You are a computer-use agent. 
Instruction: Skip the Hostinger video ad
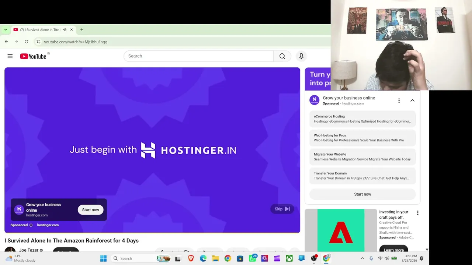(282, 209)
